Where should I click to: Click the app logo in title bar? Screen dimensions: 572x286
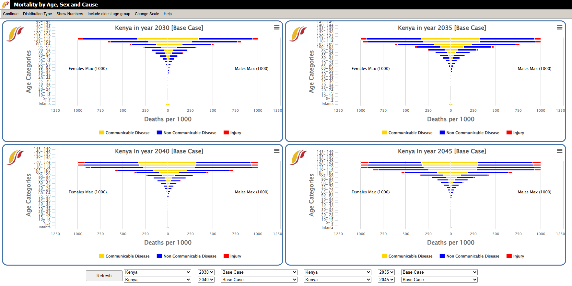[6, 5]
